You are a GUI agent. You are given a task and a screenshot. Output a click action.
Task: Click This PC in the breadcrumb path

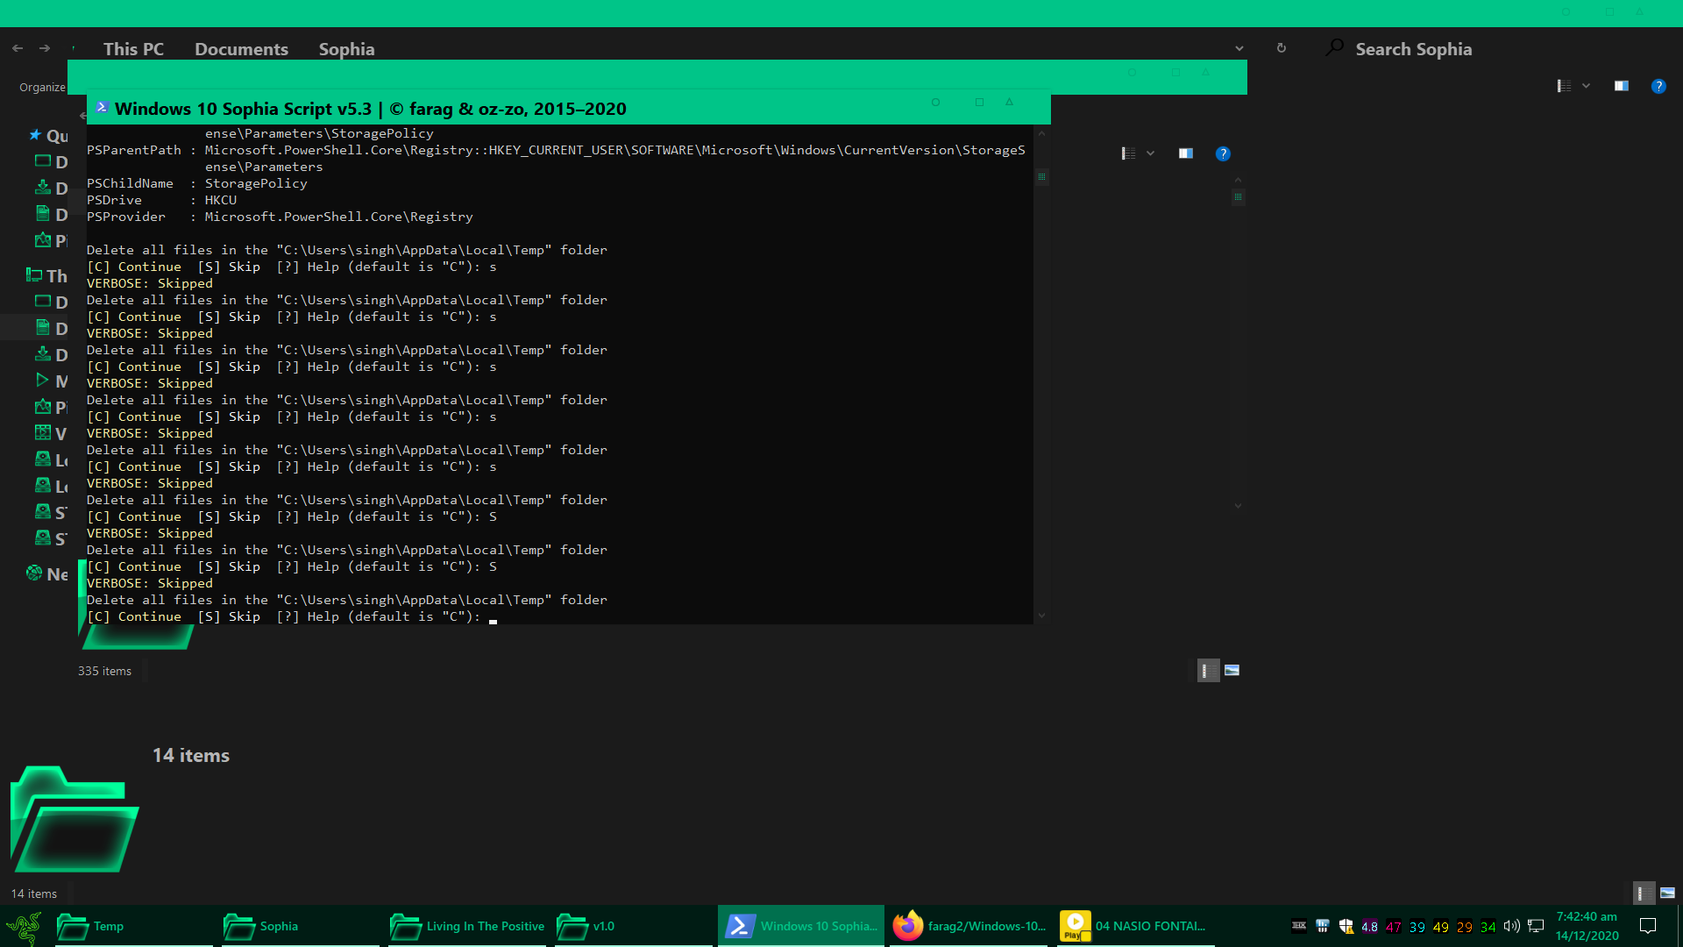(x=133, y=49)
